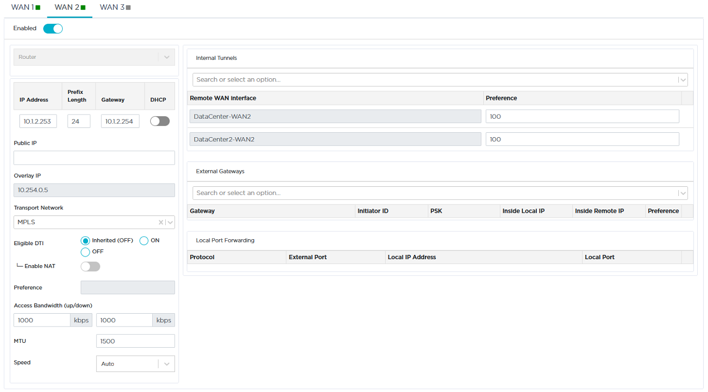This screenshot has height=392, width=708.
Task: Click the empty Public IP field
Action: [x=94, y=158]
